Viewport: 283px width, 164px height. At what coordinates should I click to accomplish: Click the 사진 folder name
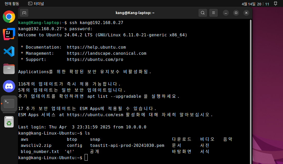tap(205, 145)
